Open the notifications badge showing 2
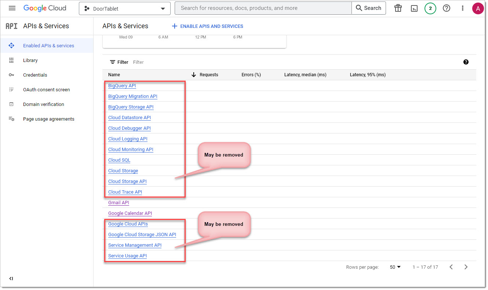Image resolution: width=488 pixels, height=290 pixels. coord(430,8)
